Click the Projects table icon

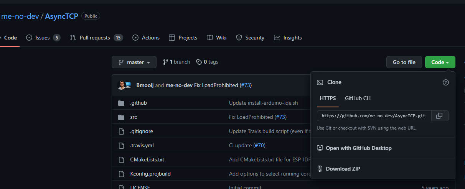pyautogui.click(x=172, y=38)
